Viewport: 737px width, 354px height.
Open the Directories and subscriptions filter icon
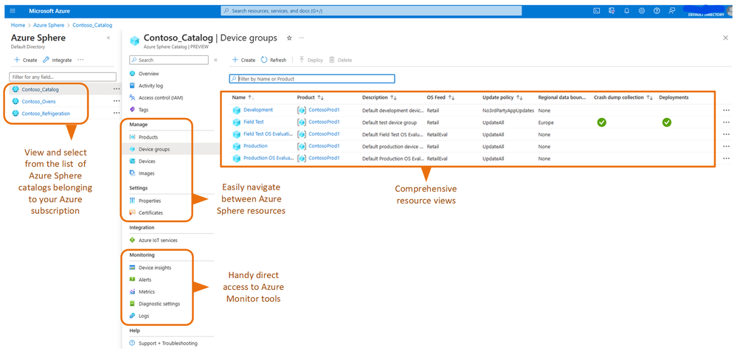(612, 11)
